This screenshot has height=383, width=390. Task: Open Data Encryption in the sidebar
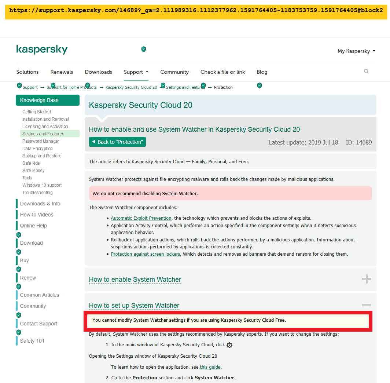coord(37,148)
